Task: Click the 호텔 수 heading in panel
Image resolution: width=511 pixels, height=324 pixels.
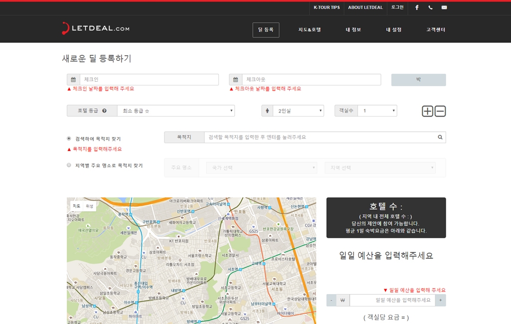Action: [x=386, y=206]
